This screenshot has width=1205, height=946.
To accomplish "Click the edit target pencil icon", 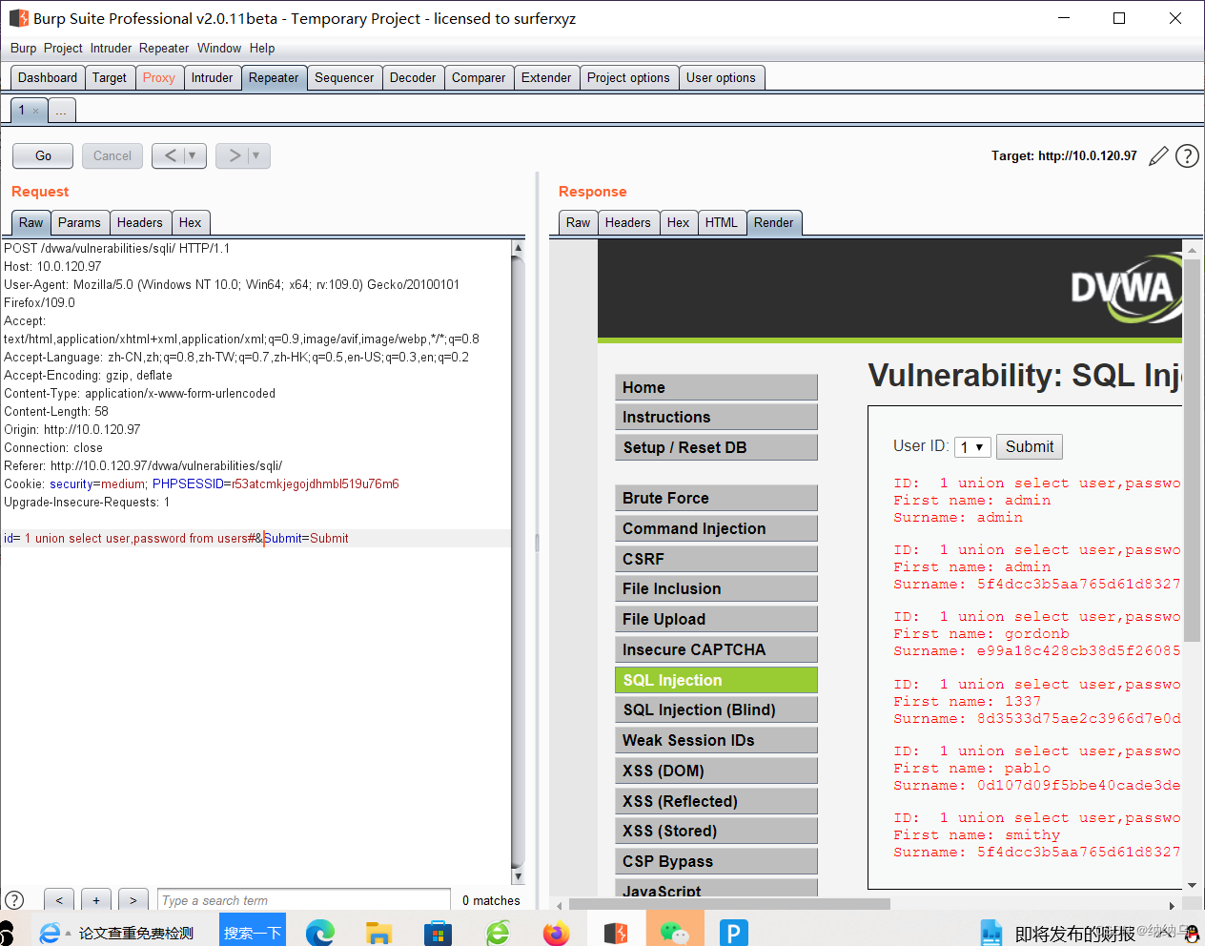I will pyautogui.click(x=1158, y=156).
